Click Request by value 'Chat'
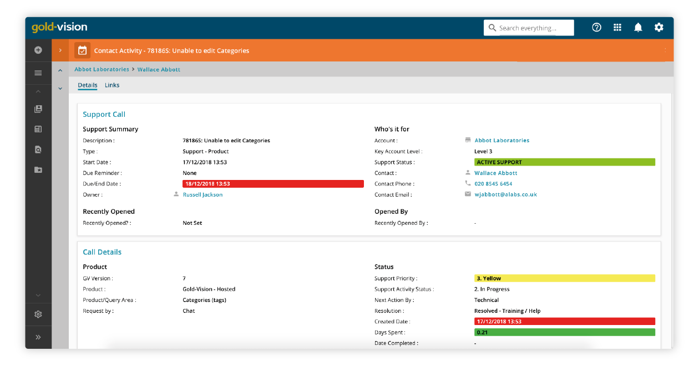699x366 pixels. click(x=189, y=311)
